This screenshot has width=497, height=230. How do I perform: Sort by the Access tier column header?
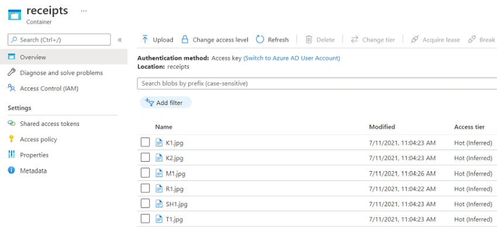(470, 127)
